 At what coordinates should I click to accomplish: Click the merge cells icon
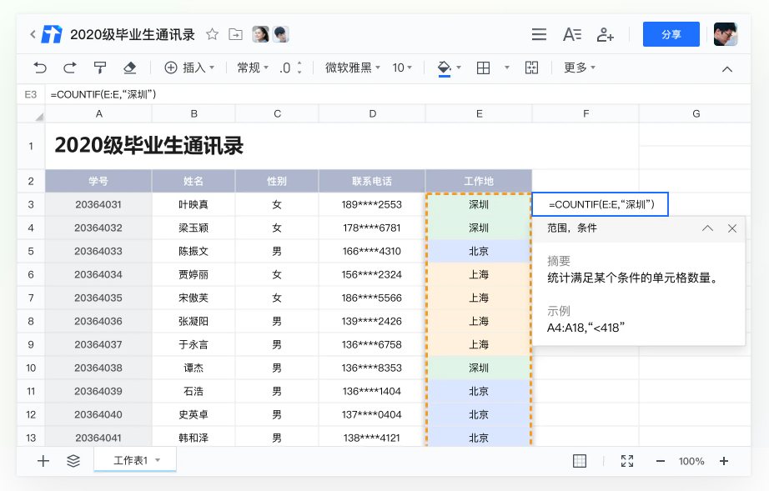click(x=531, y=68)
